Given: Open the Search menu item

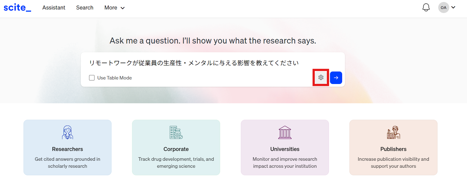Looking at the screenshot, I should [85, 8].
